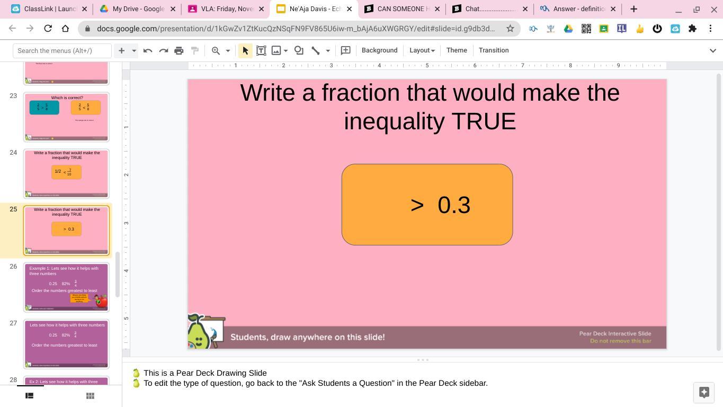Go to the browser Home page
Screen dimensions: 723x407
[x=65, y=29]
